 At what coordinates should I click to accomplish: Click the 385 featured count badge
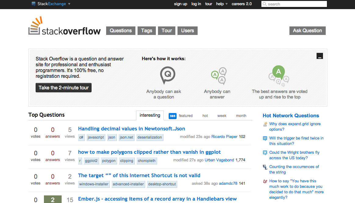(173, 116)
